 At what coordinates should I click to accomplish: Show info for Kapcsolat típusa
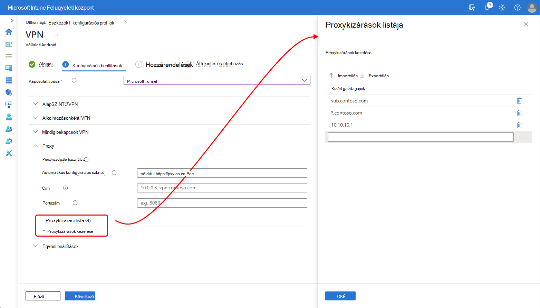pos(74,80)
